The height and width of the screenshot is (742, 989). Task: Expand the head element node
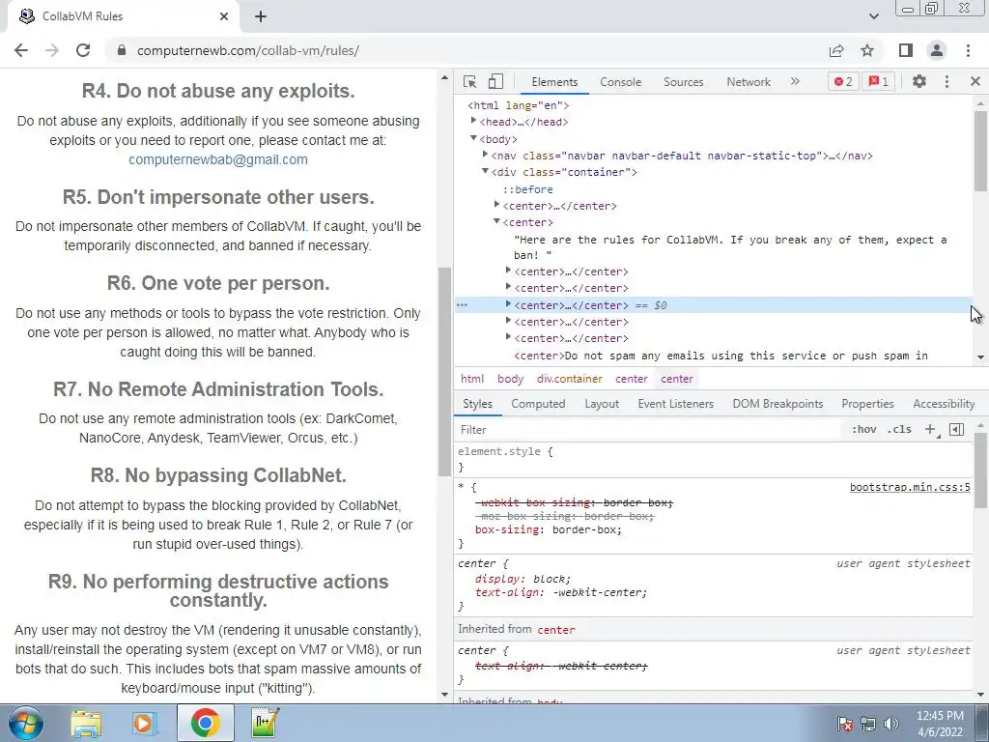pos(473,121)
